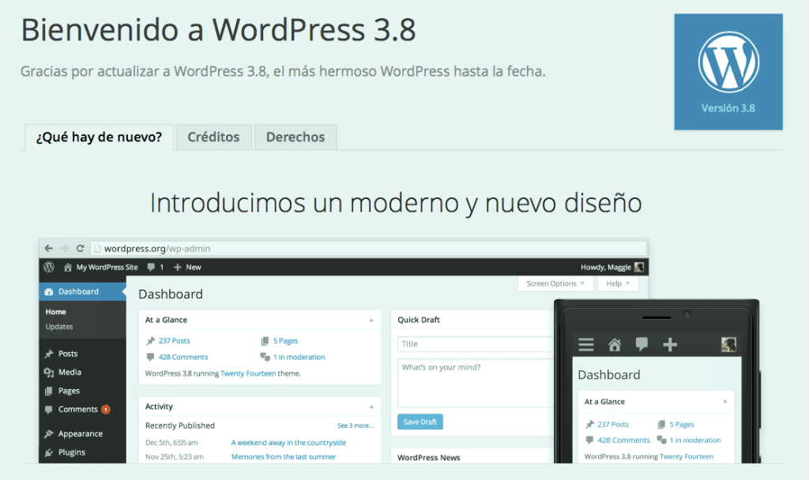Select Dashboard in the sidebar menu

click(x=82, y=292)
